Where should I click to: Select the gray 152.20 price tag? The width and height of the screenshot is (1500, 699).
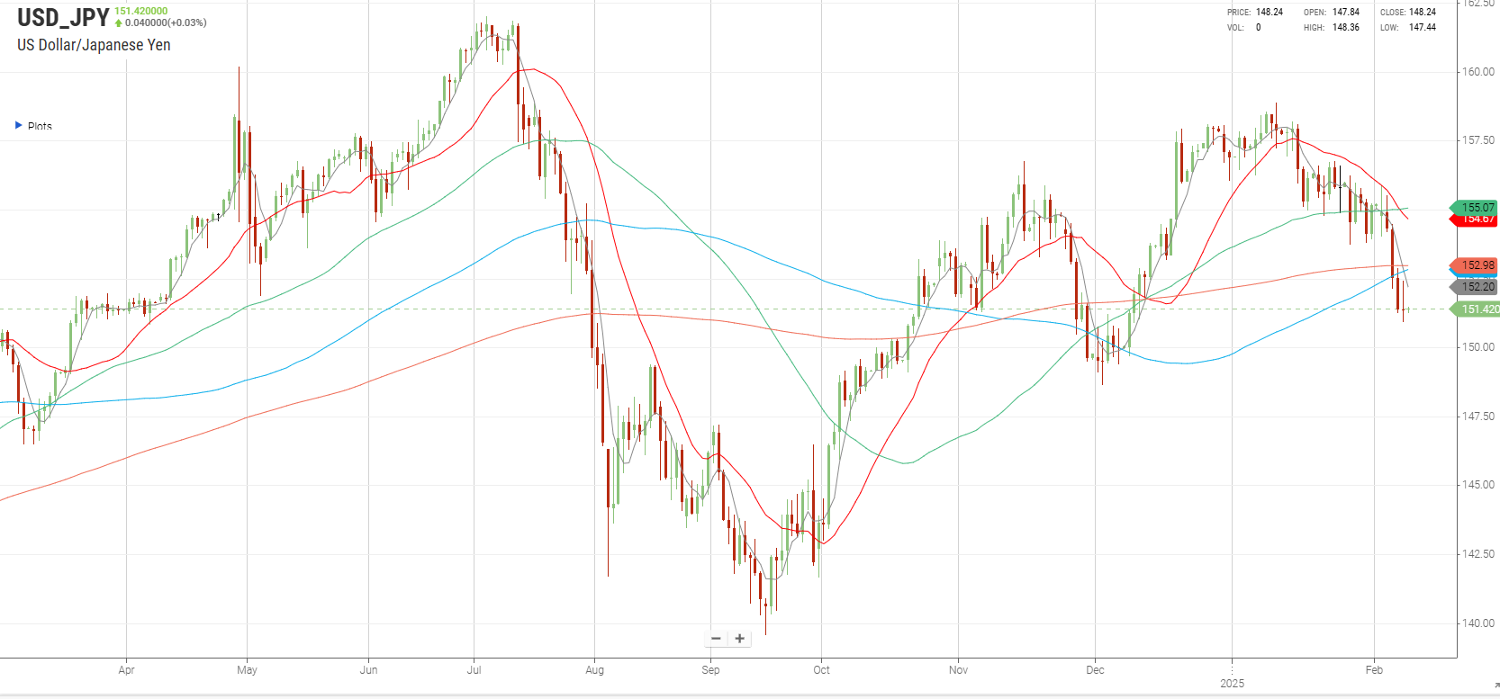(1476, 287)
